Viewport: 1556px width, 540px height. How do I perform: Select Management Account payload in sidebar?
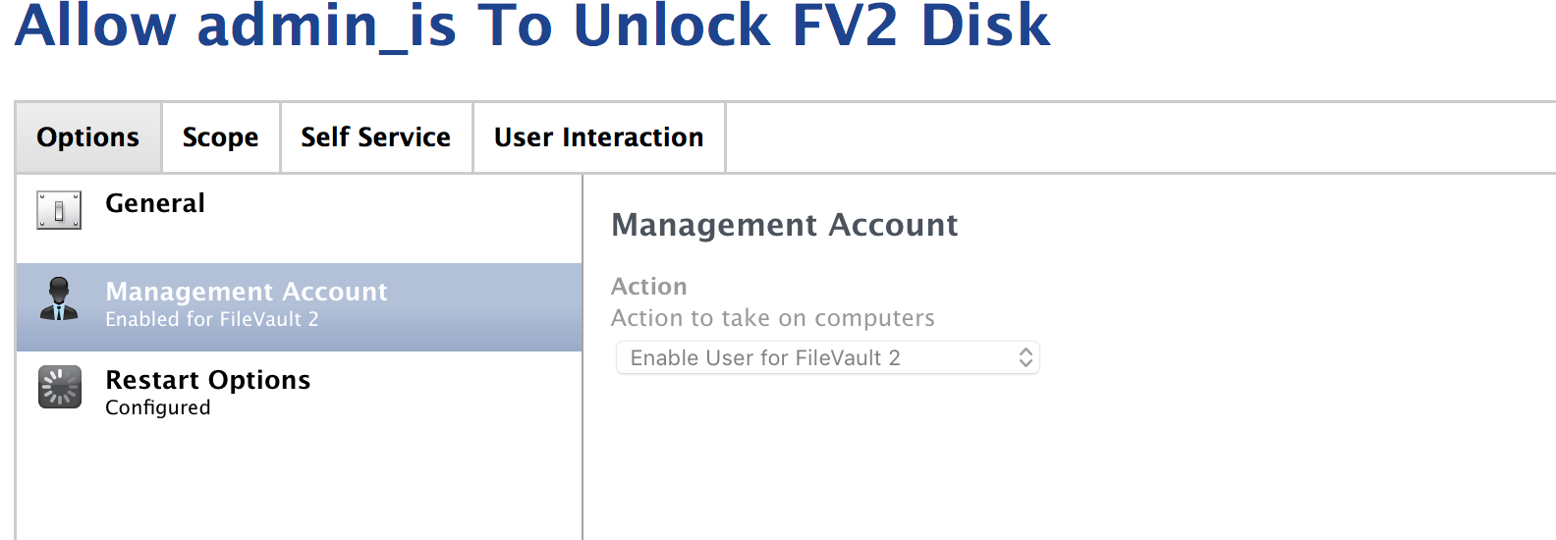click(x=300, y=306)
